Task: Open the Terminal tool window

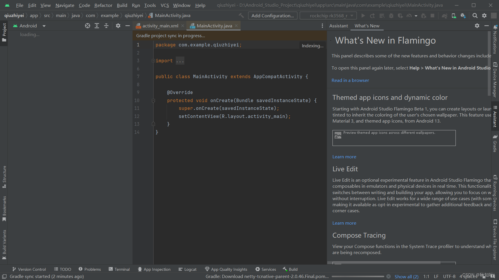Action: pos(119,269)
